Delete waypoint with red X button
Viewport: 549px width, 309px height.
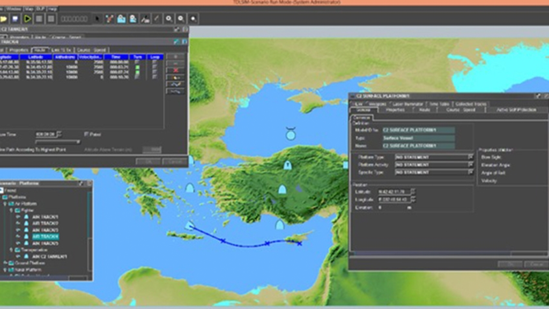click(x=175, y=70)
